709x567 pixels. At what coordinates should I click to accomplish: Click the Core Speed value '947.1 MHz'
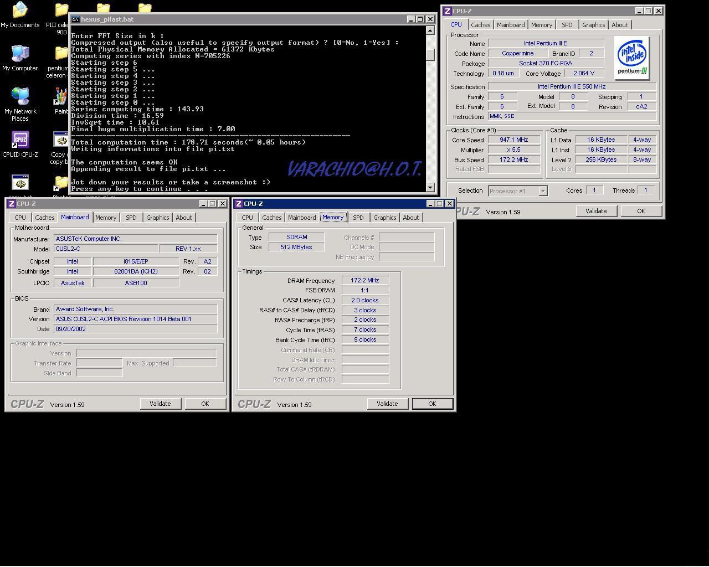point(513,140)
